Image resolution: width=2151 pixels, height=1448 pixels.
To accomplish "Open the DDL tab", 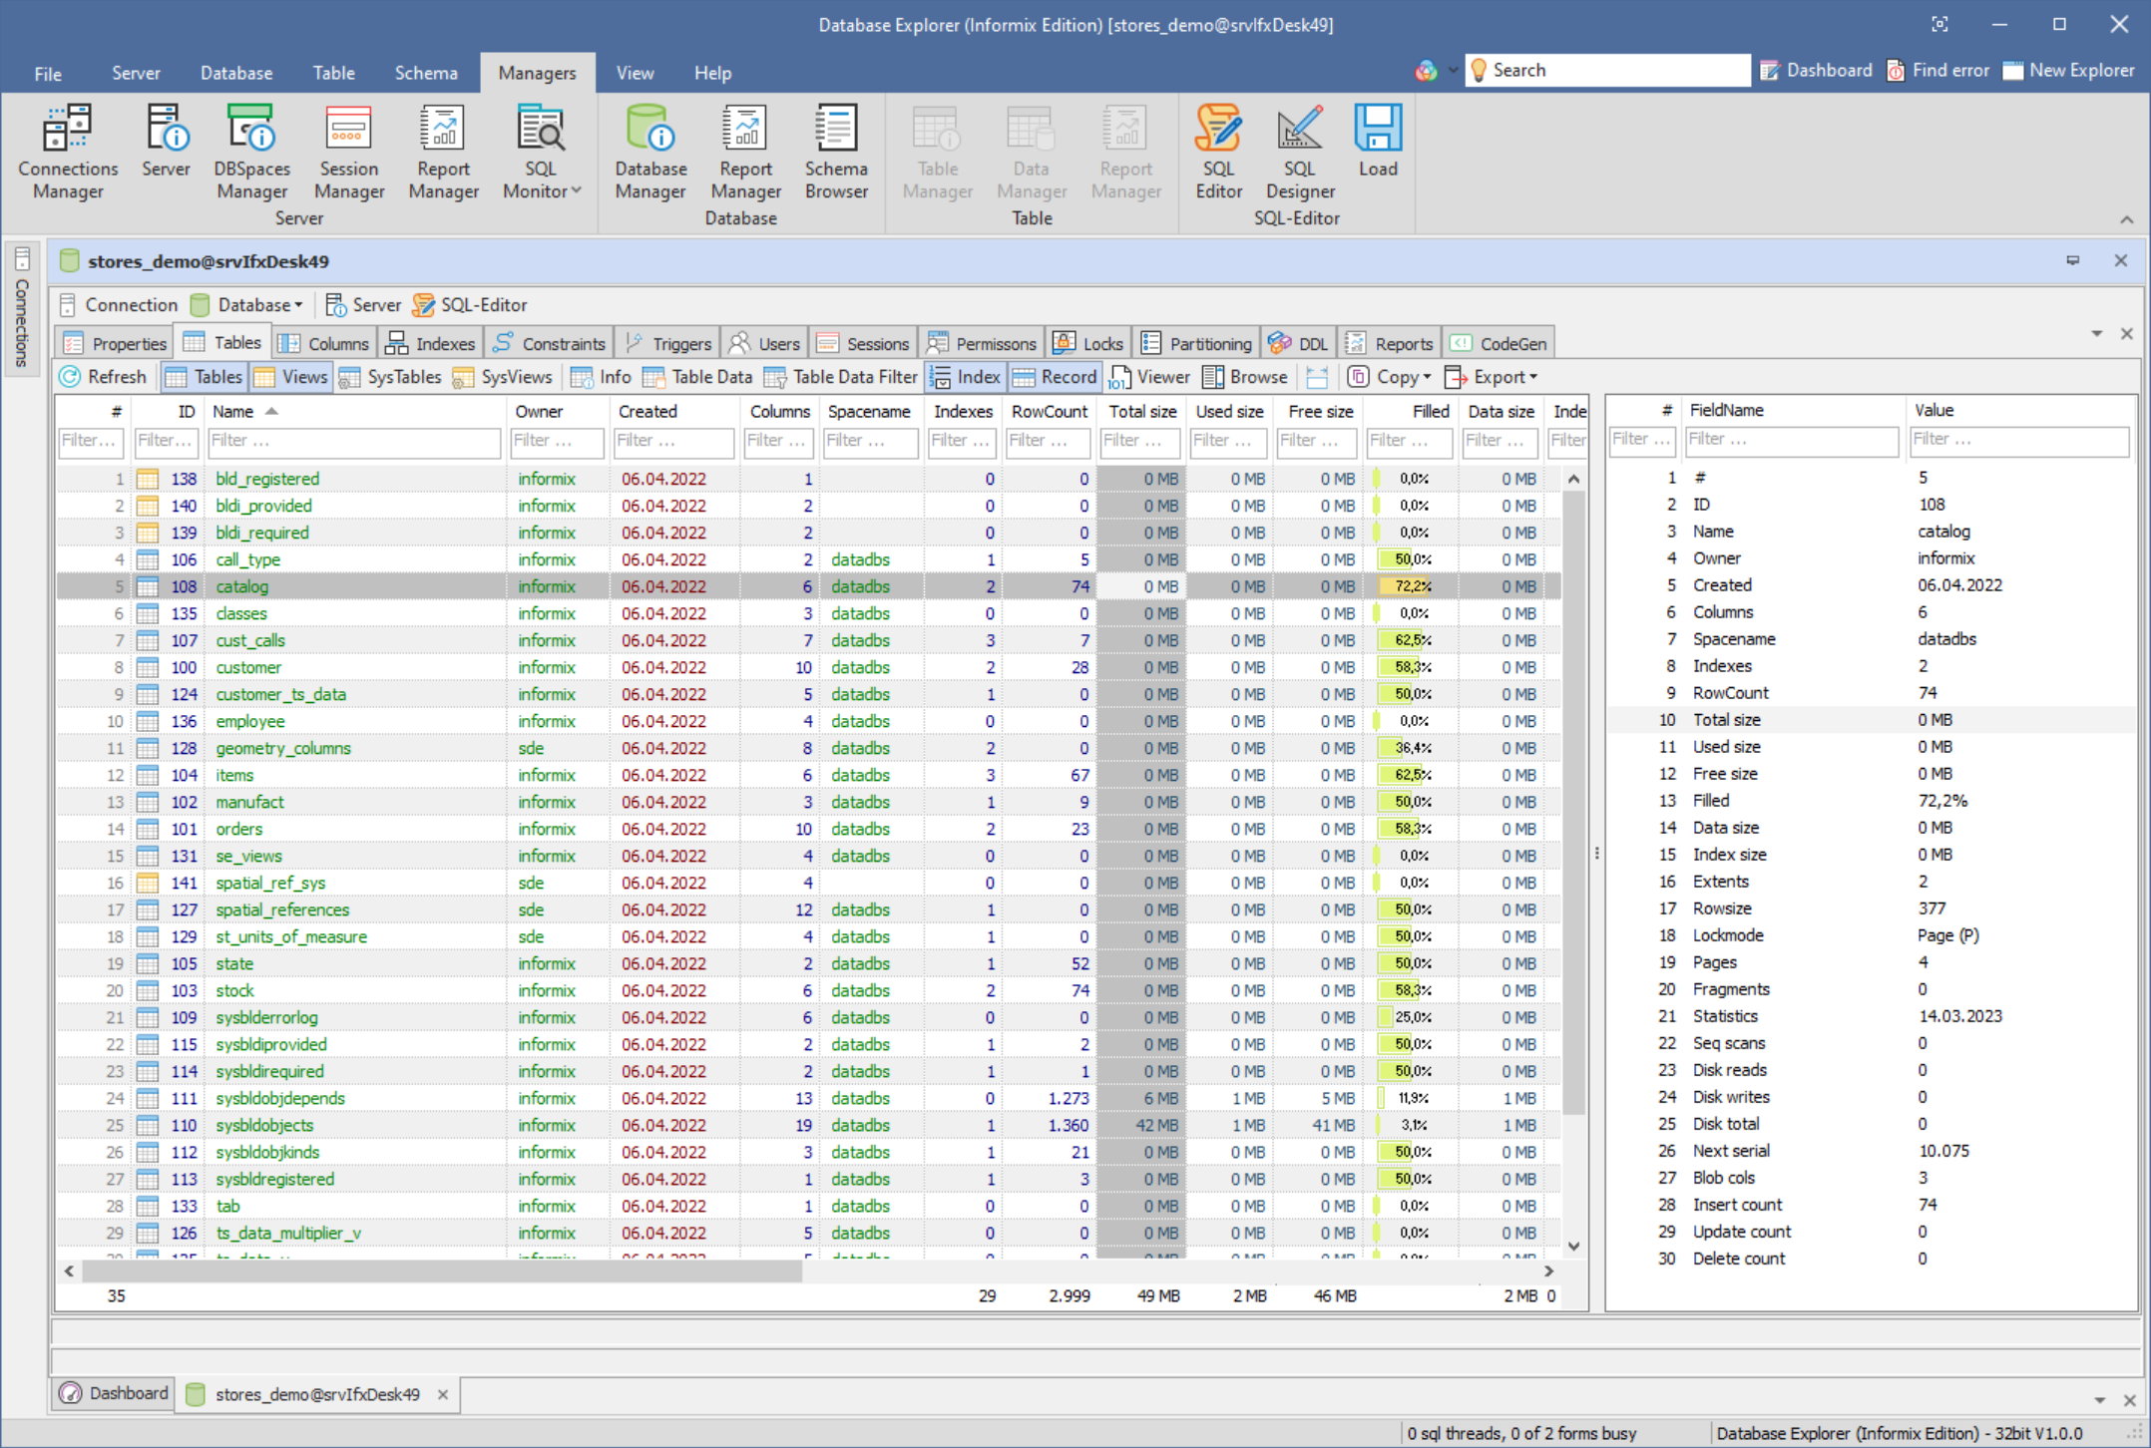I will coord(1298,343).
